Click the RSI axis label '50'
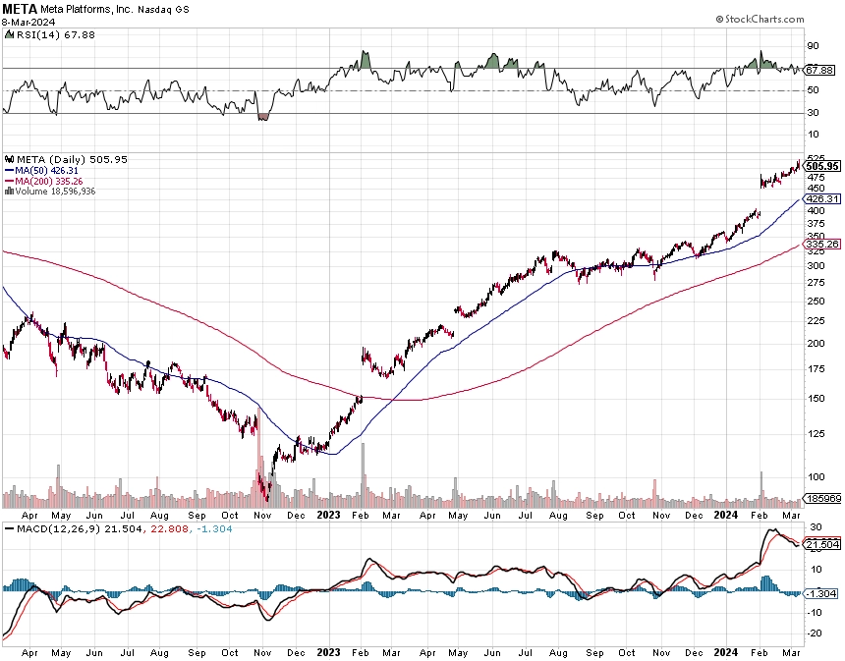This screenshot has width=845, height=661. coord(813,90)
